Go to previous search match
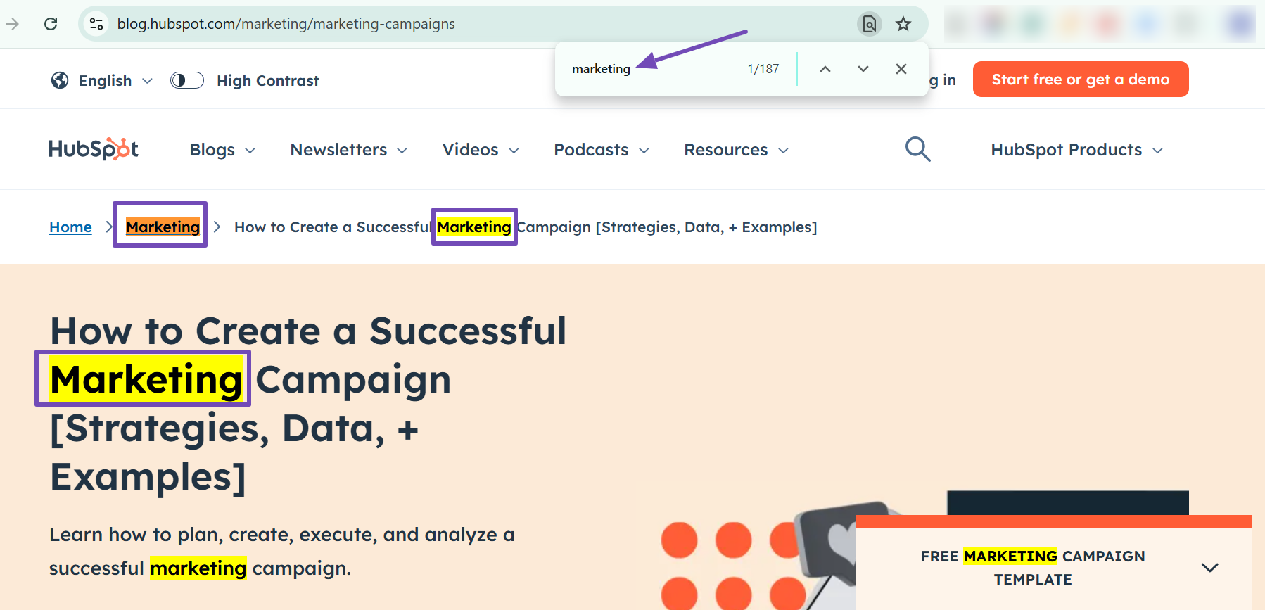Screen dimensions: 1265x610 tap(825, 69)
